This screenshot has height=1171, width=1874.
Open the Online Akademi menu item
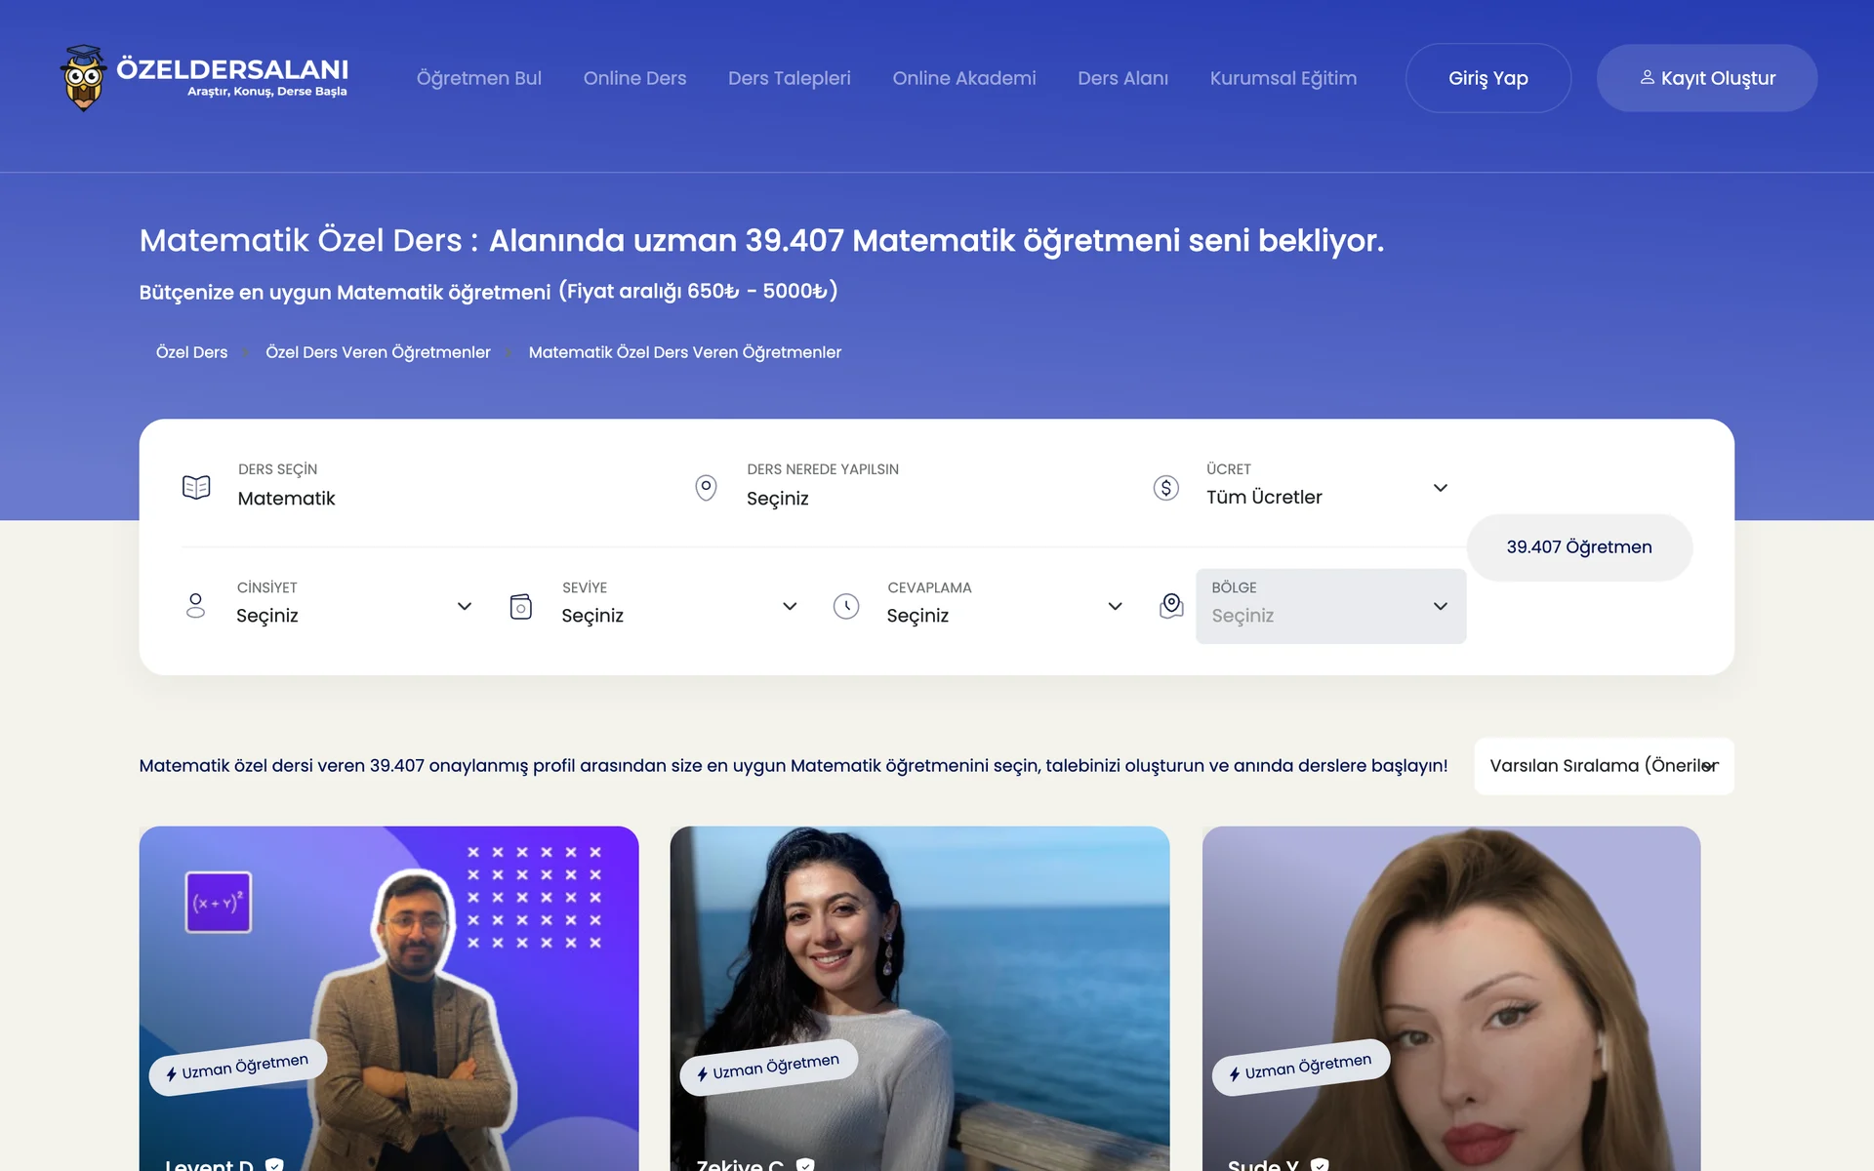pos(963,78)
